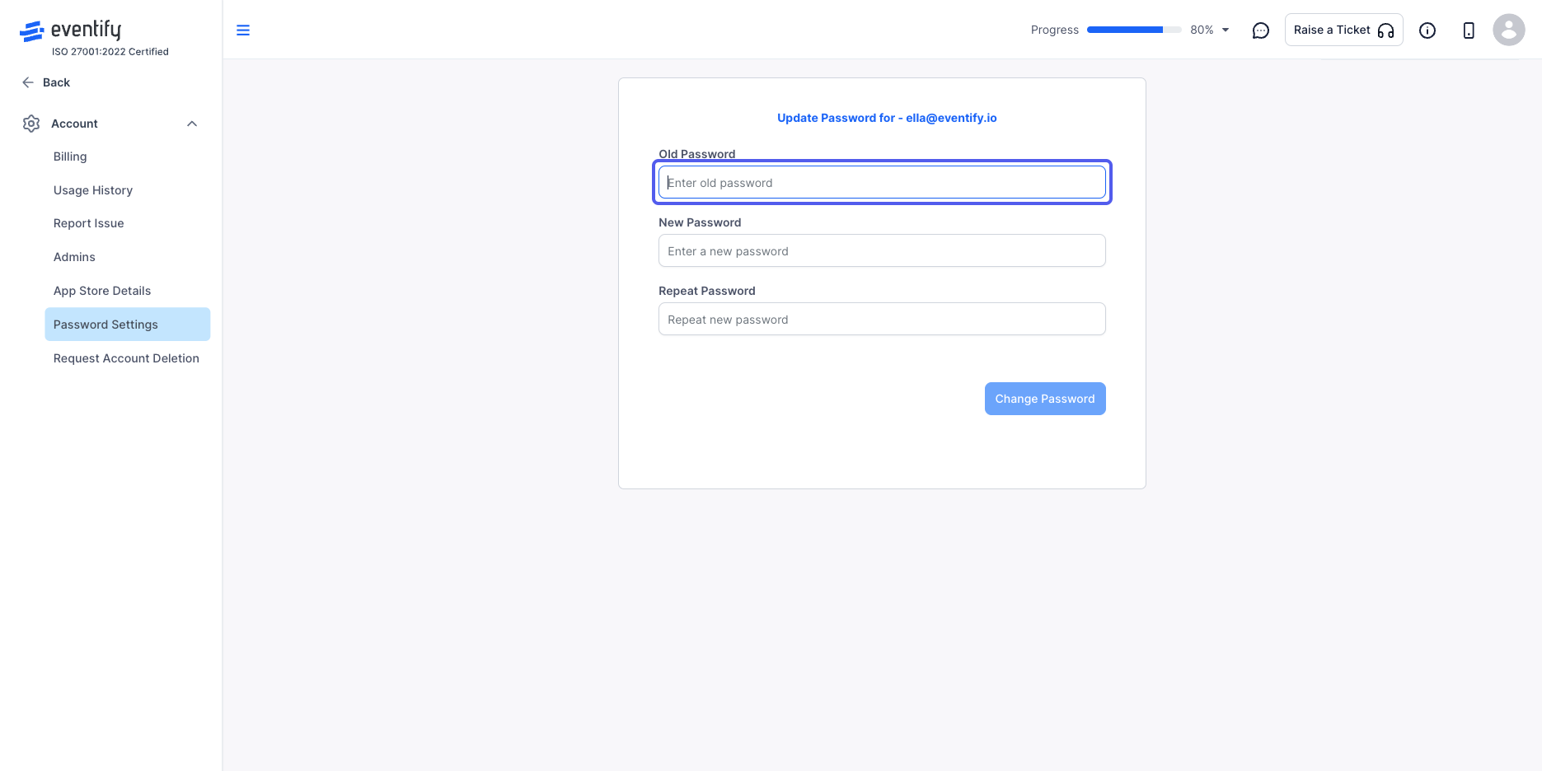Focus the Repeat new password field
The height and width of the screenshot is (771, 1542).
(x=882, y=319)
